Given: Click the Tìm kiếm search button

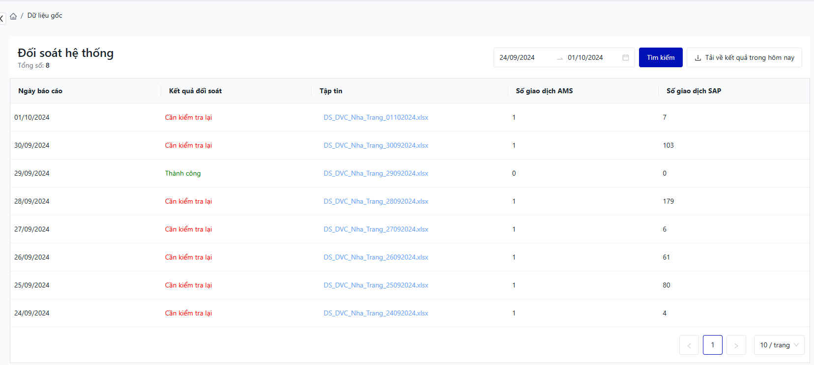Looking at the screenshot, I should 660,57.
